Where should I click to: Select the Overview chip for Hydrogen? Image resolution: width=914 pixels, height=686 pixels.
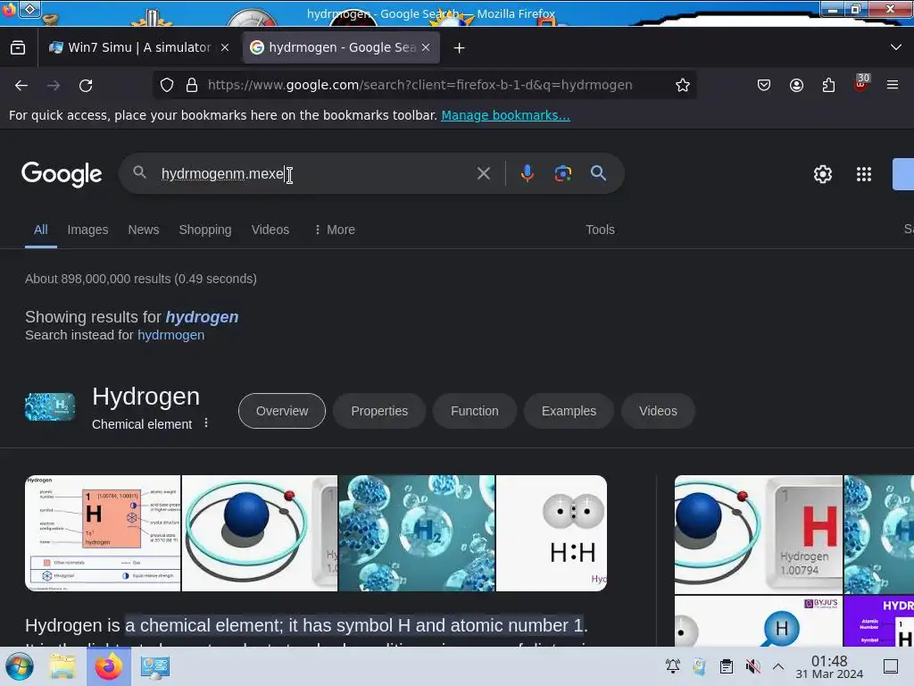tap(282, 411)
